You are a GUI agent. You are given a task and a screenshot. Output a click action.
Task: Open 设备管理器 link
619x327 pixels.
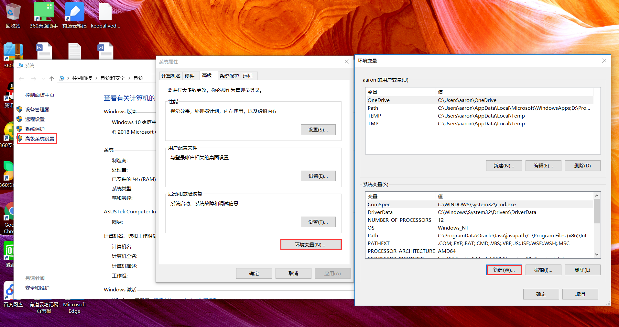(37, 109)
